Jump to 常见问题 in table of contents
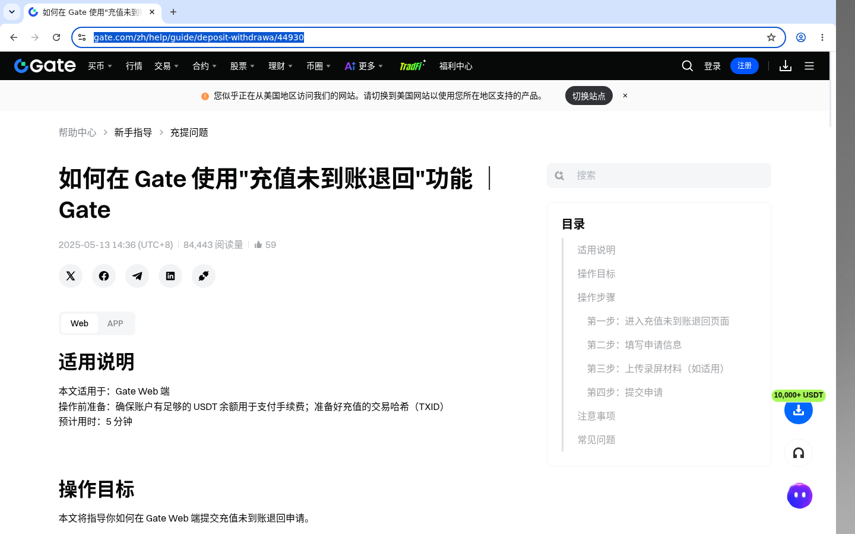The width and height of the screenshot is (855, 534). pos(596,440)
